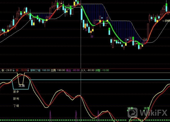Click the 逐步 label in the oscillator panel
Image resolution: width=170 pixels, height=122 pixels.
pyautogui.click(x=16, y=91)
